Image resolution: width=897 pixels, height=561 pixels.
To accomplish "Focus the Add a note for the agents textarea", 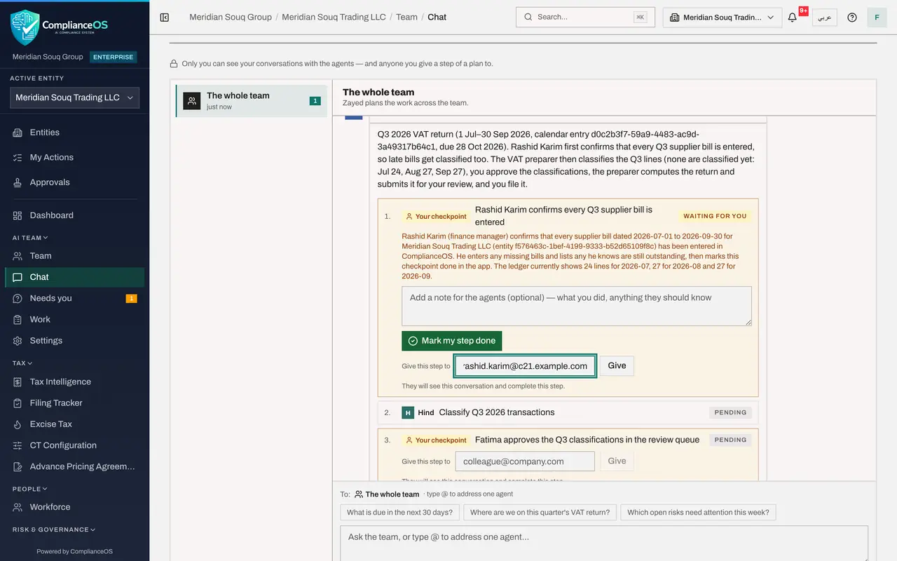I will pos(577,306).
